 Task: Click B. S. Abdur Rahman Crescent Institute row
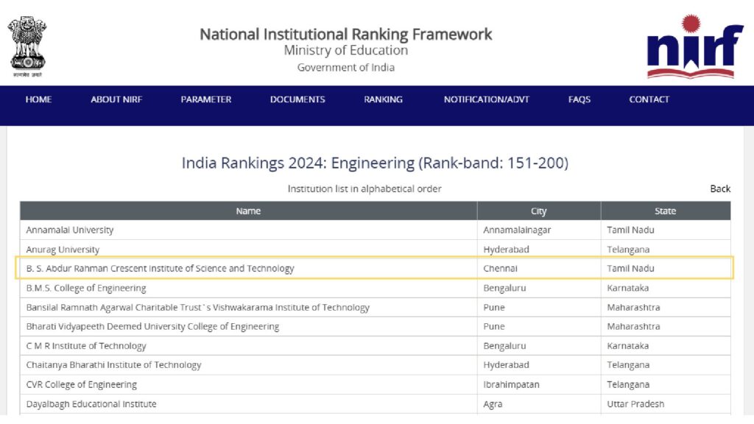(160, 269)
